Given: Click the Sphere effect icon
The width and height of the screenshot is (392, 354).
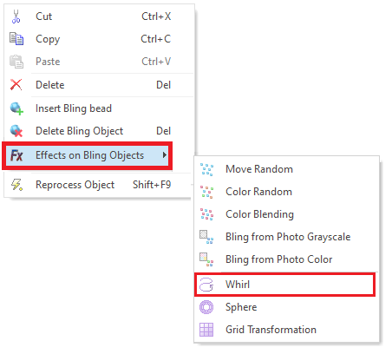Looking at the screenshot, I should click(x=206, y=307).
